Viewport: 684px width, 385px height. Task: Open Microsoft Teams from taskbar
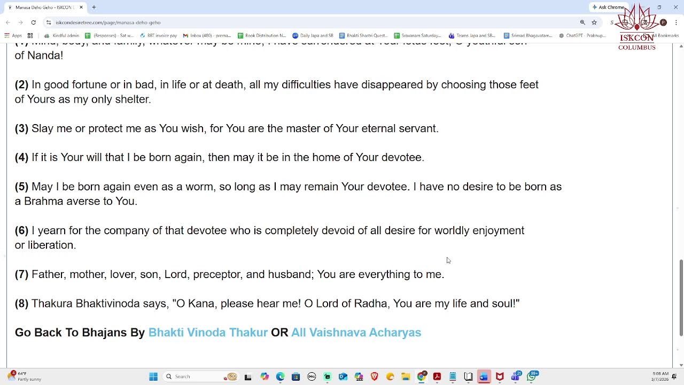coord(516,376)
